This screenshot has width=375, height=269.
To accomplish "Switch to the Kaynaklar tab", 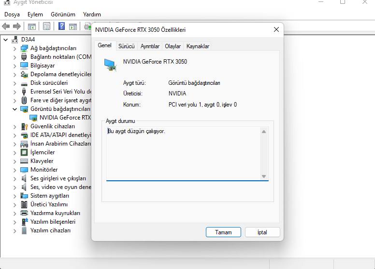I will [x=198, y=46].
